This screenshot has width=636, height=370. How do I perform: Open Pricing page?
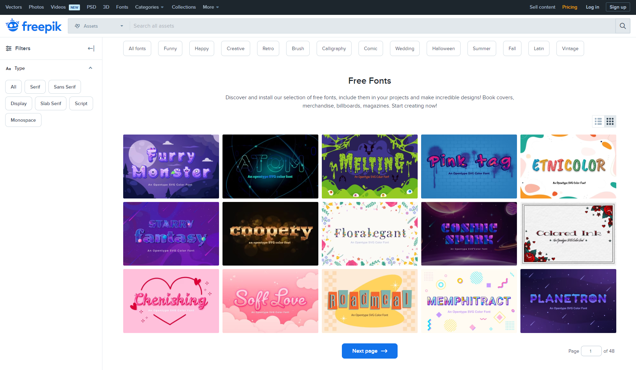[570, 7]
